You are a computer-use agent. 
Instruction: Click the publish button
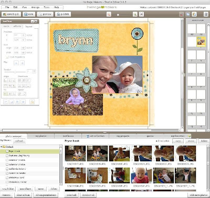pos(63,14)
